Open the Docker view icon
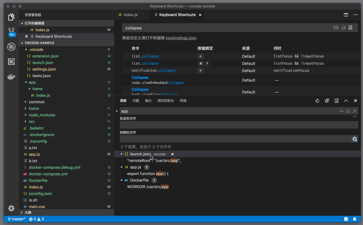 (x=11, y=76)
